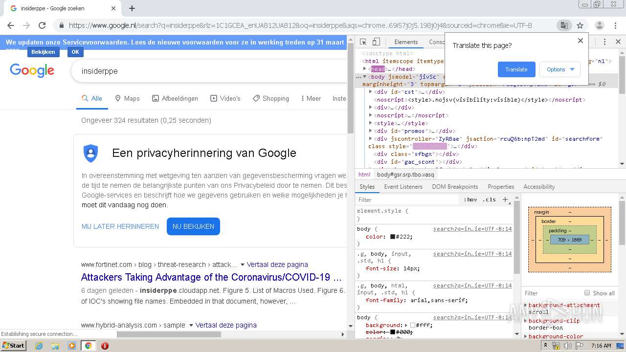Screen dimensions: 626x352
Task: Click the OK button in the banner
Action: 75,52
